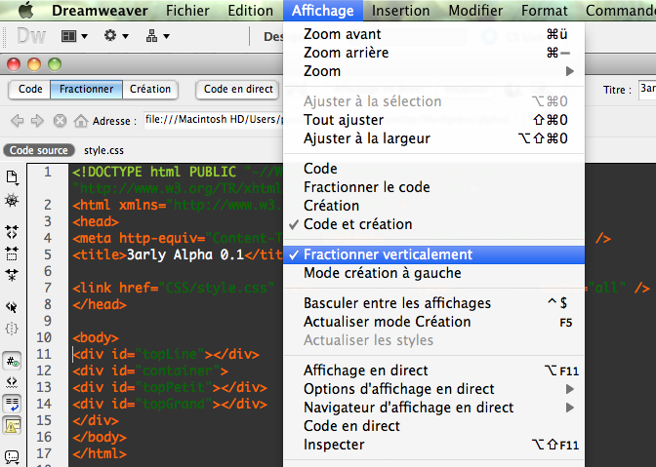Choose Code en direct menu item
The image size is (656, 467).
point(433,426)
